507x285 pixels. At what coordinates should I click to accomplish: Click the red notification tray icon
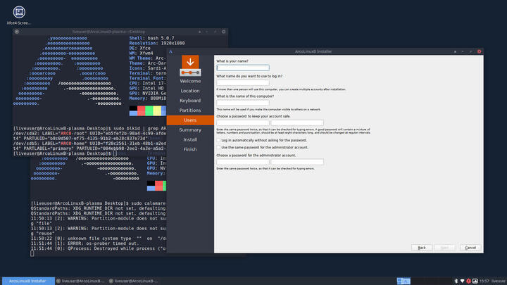468,281
